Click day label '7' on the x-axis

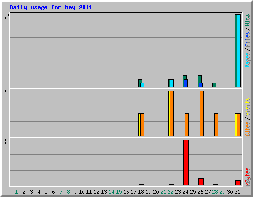(61, 192)
